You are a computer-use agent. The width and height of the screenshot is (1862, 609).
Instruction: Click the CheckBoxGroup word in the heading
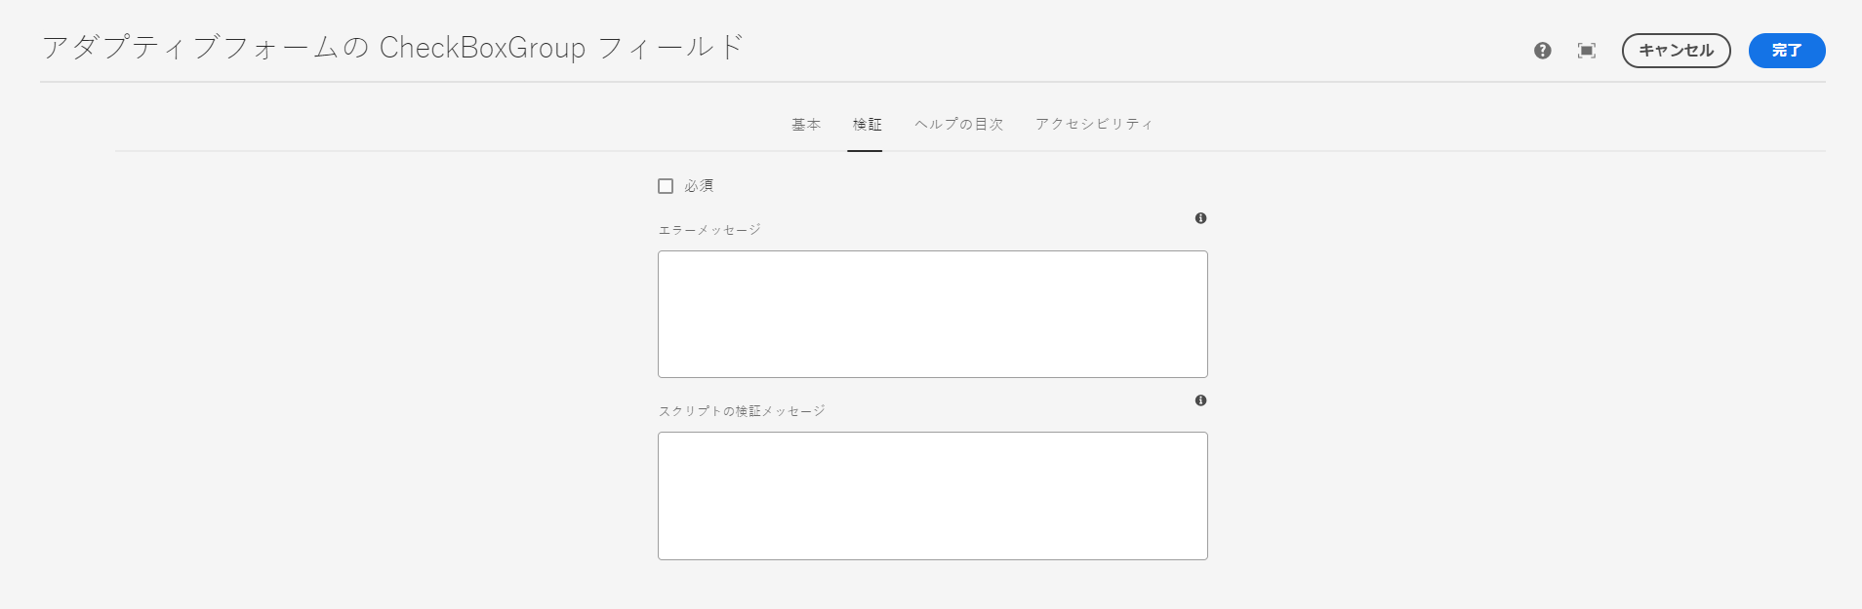point(482,48)
